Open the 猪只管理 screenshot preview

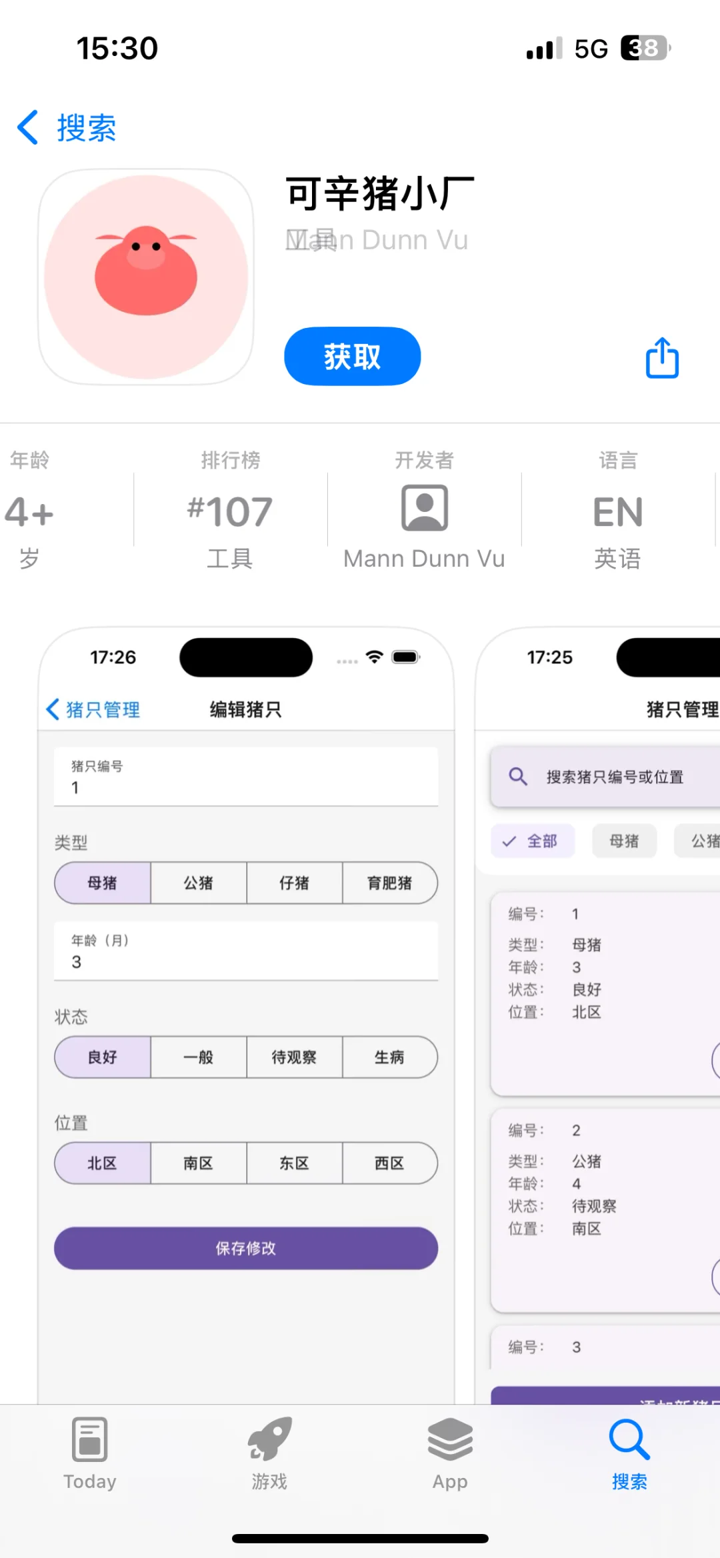pos(598,1015)
